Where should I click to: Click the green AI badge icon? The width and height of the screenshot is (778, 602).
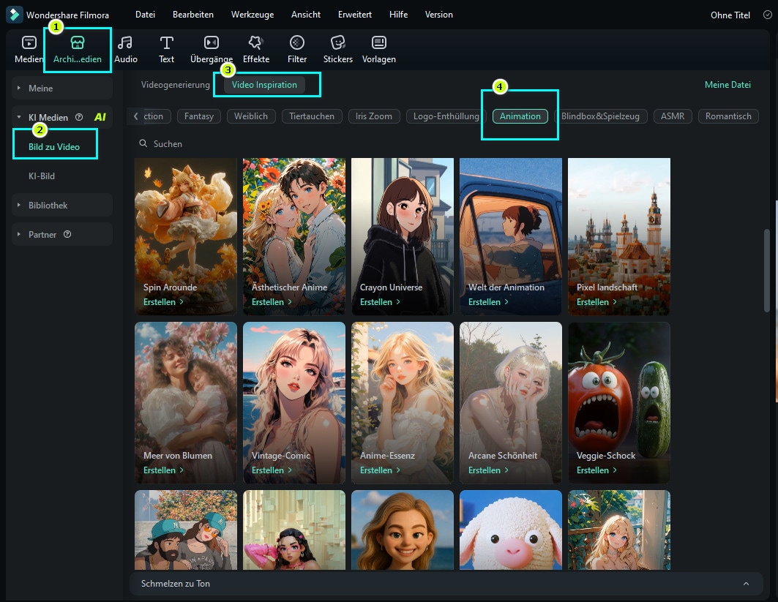100,117
